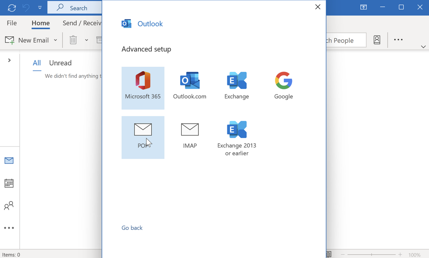Open the Send / Receive ribbon tab

pos(82,23)
